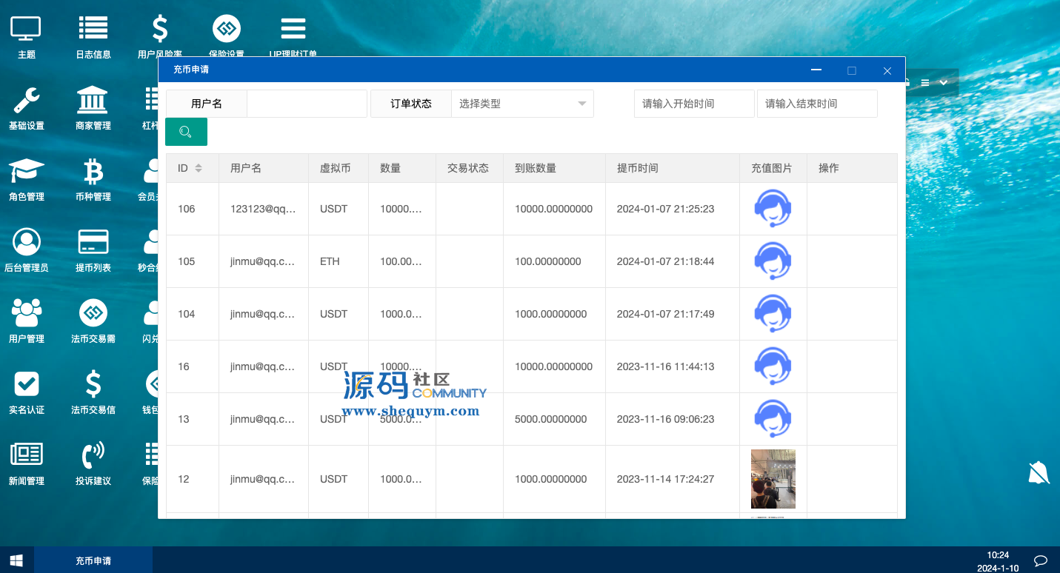Switch to 充币申请 taskbar item
The width and height of the screenshot is (1060, 573).
coord(93,560)
